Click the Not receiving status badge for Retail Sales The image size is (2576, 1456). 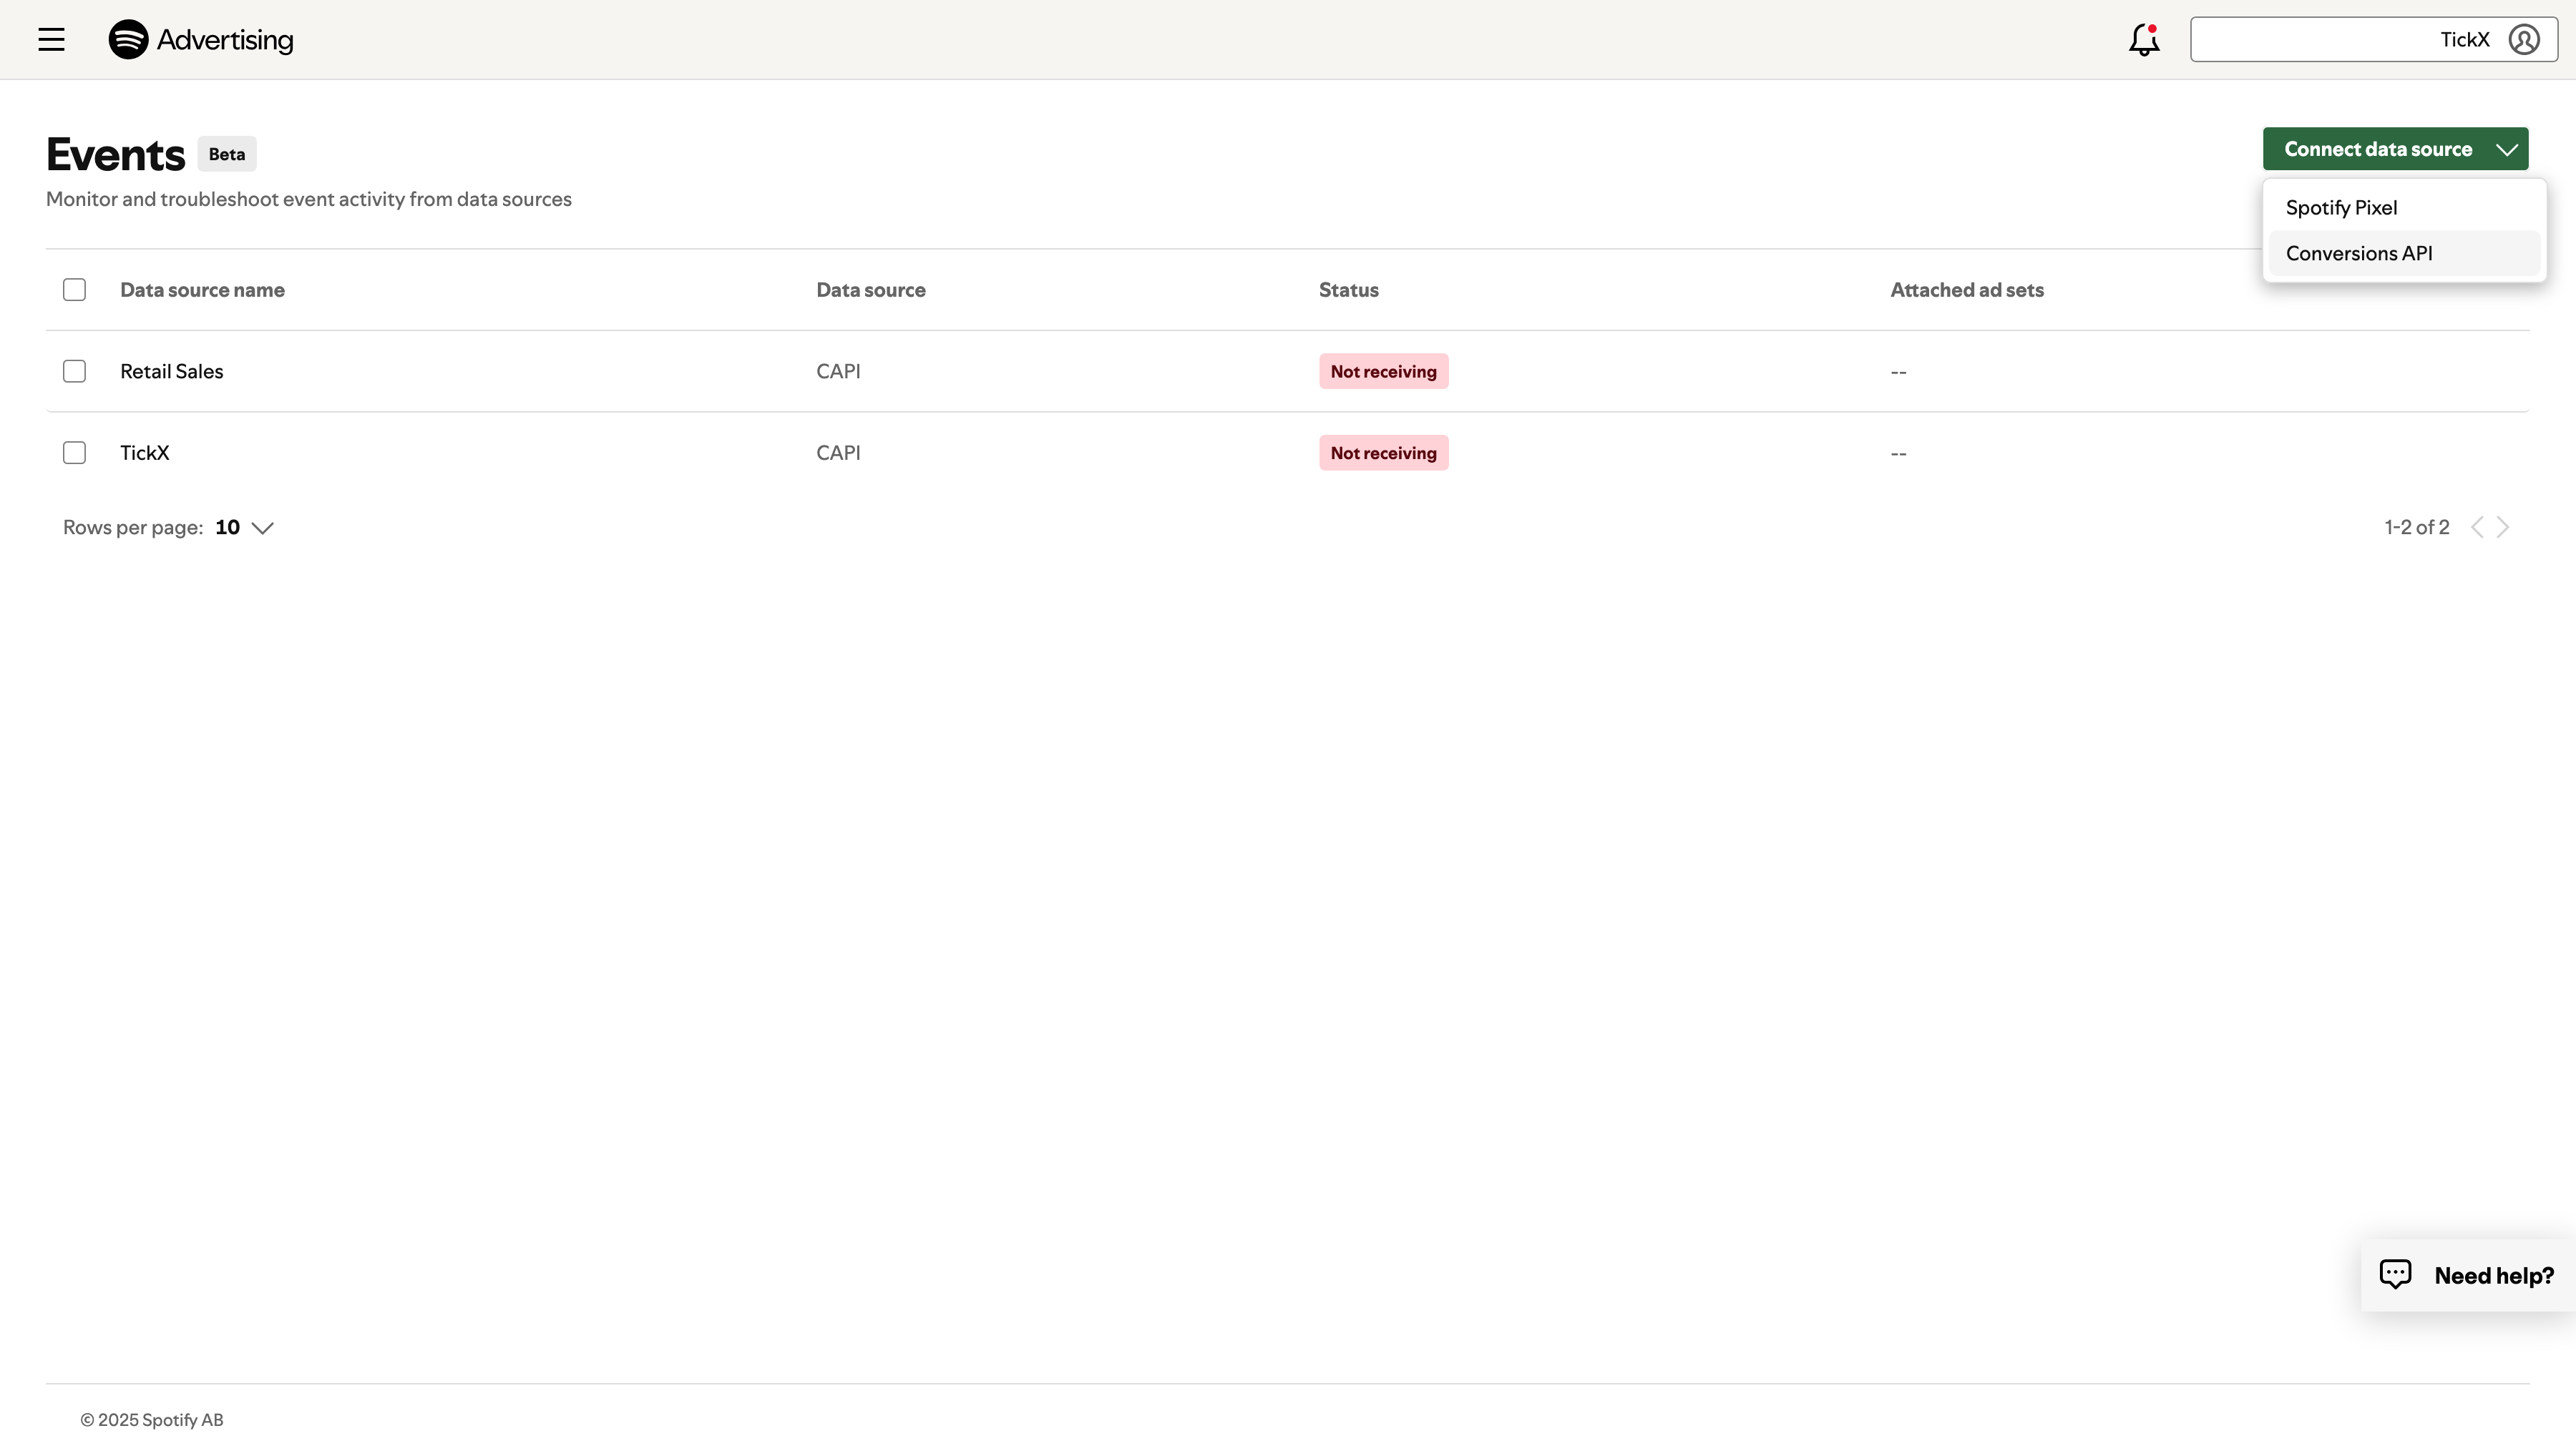tap(1382, 371)
